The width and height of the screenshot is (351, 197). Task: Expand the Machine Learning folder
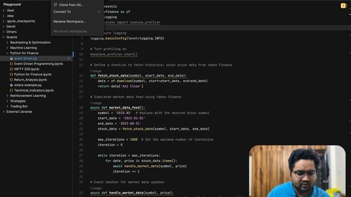pos(7,48)
